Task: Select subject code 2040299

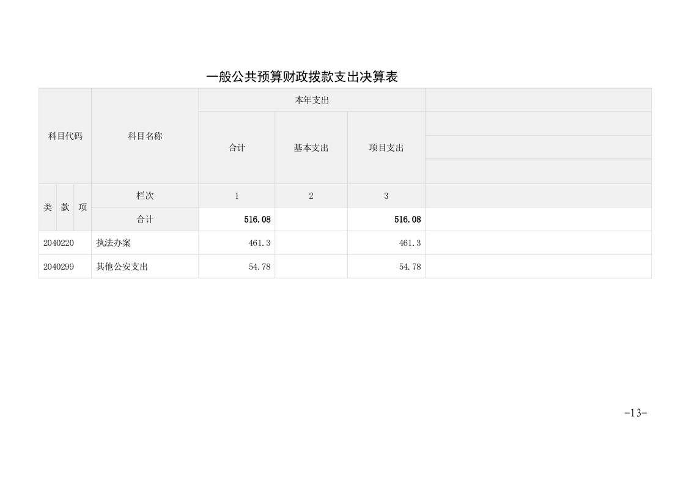Action: (59, 267)
